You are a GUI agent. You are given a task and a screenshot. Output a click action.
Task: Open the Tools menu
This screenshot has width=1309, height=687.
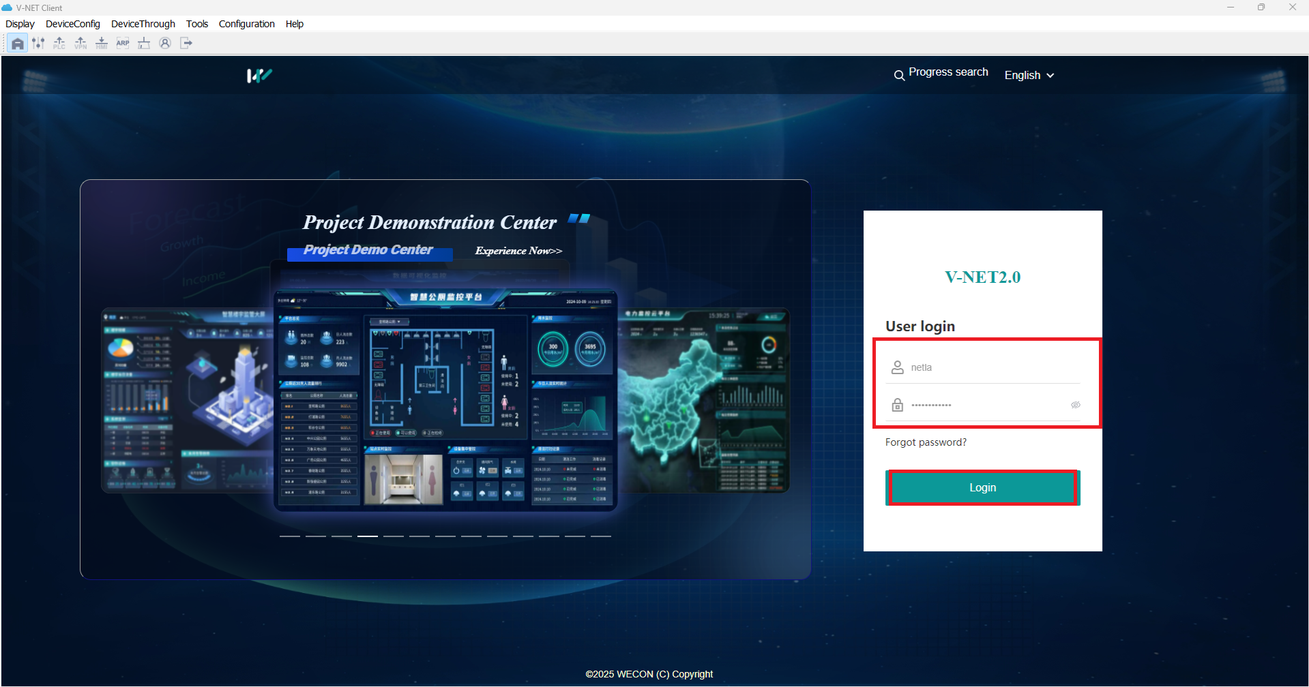pos(196,23)
